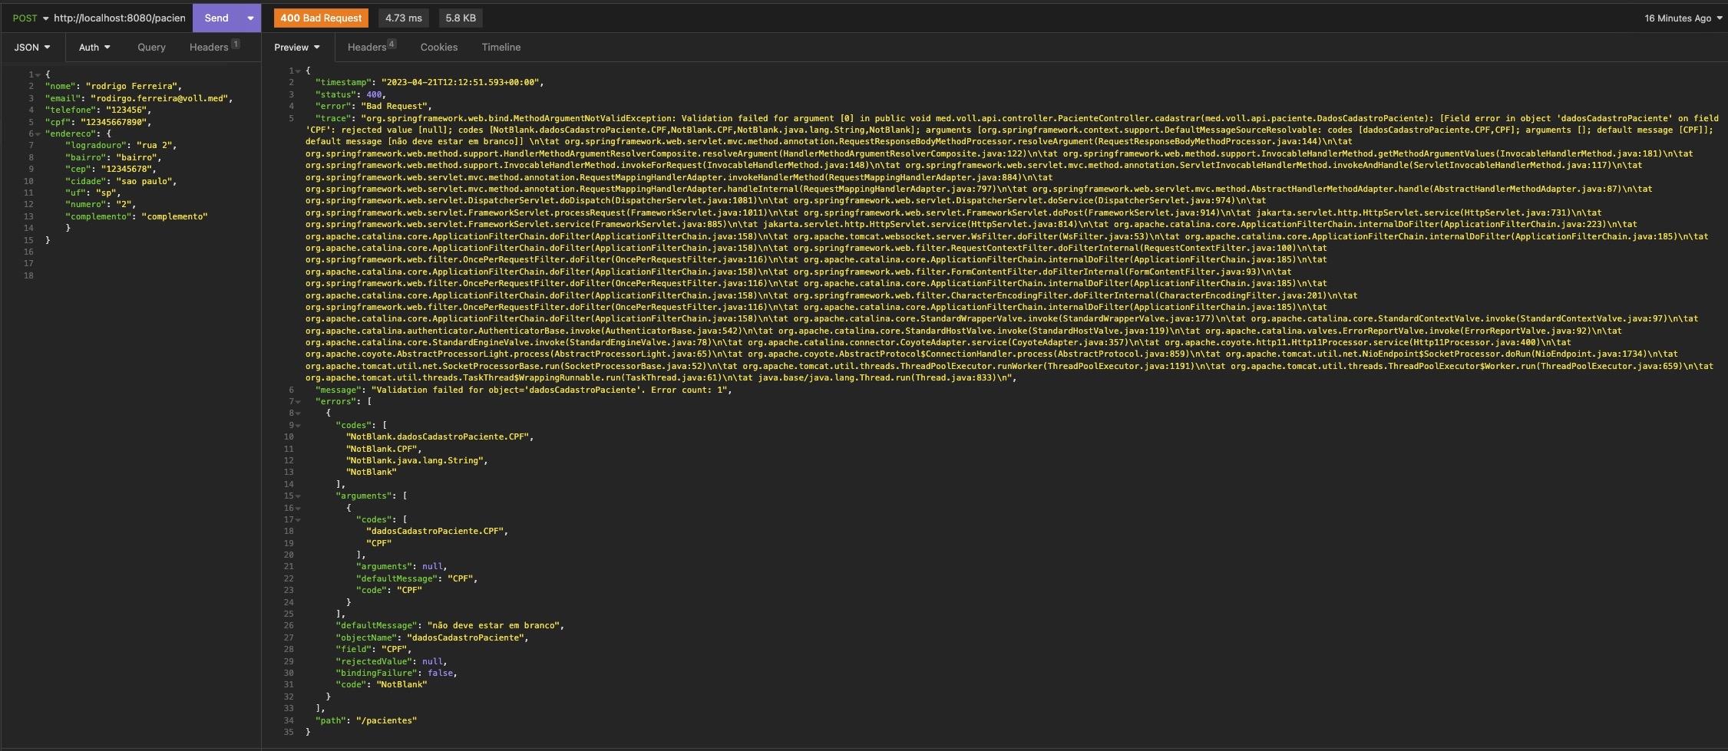Image resolution: width=1728 pixels, height=751 pixels.
Task: Click the logradouro value "rua 2"
Action: (156, 145)
